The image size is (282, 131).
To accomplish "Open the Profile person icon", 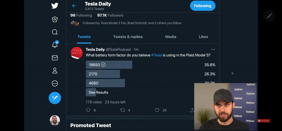I will [55, 71].
